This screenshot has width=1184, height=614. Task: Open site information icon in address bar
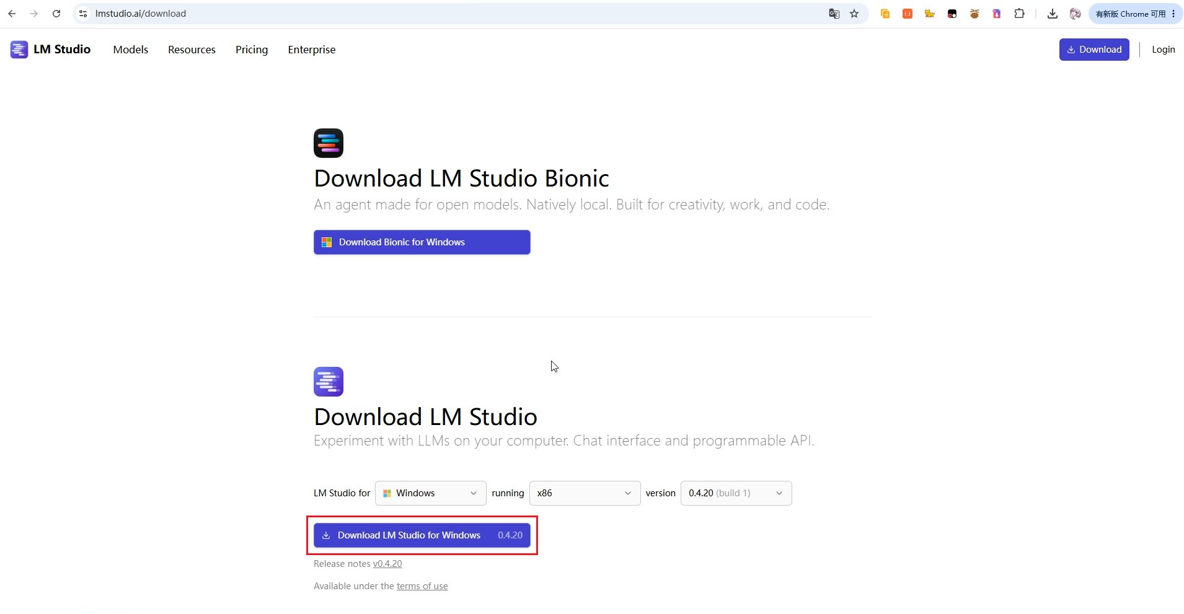(x=83, y=14)
